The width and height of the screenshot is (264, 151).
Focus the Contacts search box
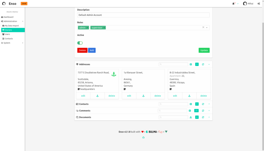173,104
